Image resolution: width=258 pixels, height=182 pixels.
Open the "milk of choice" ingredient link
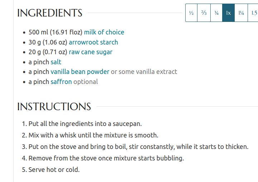point(104,32)
